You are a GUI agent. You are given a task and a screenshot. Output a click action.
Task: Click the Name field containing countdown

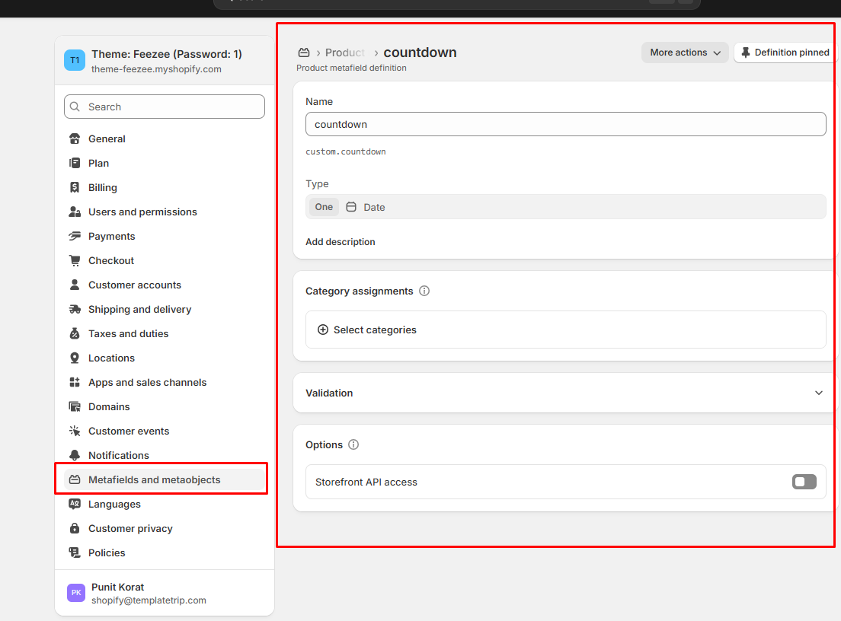tap(565, 124)
